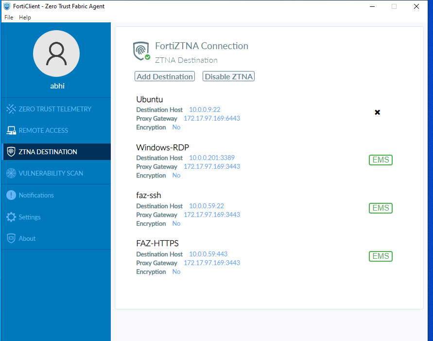Image resolution: width=433 pixels, height=341 pixels.
Task: Click the Vulnerability Scan radar icon
Action: 11,173
